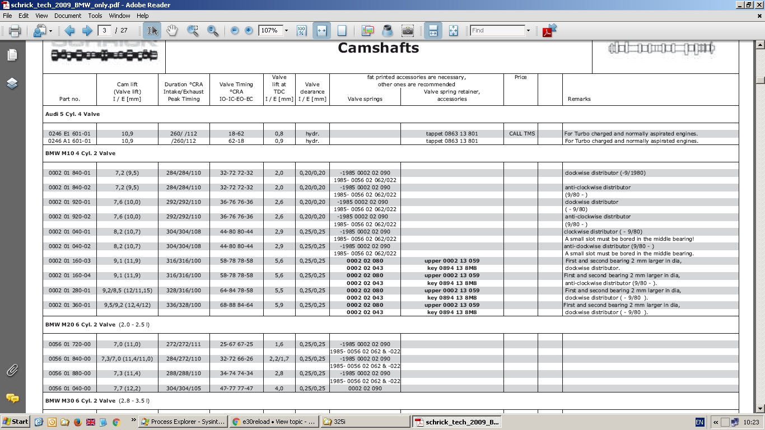Open the Pages panel in the sidebar
The image size is (765, 430).
pos(12,55)
